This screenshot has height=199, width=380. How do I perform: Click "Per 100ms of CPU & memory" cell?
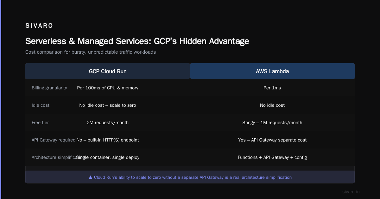[108, 88]
